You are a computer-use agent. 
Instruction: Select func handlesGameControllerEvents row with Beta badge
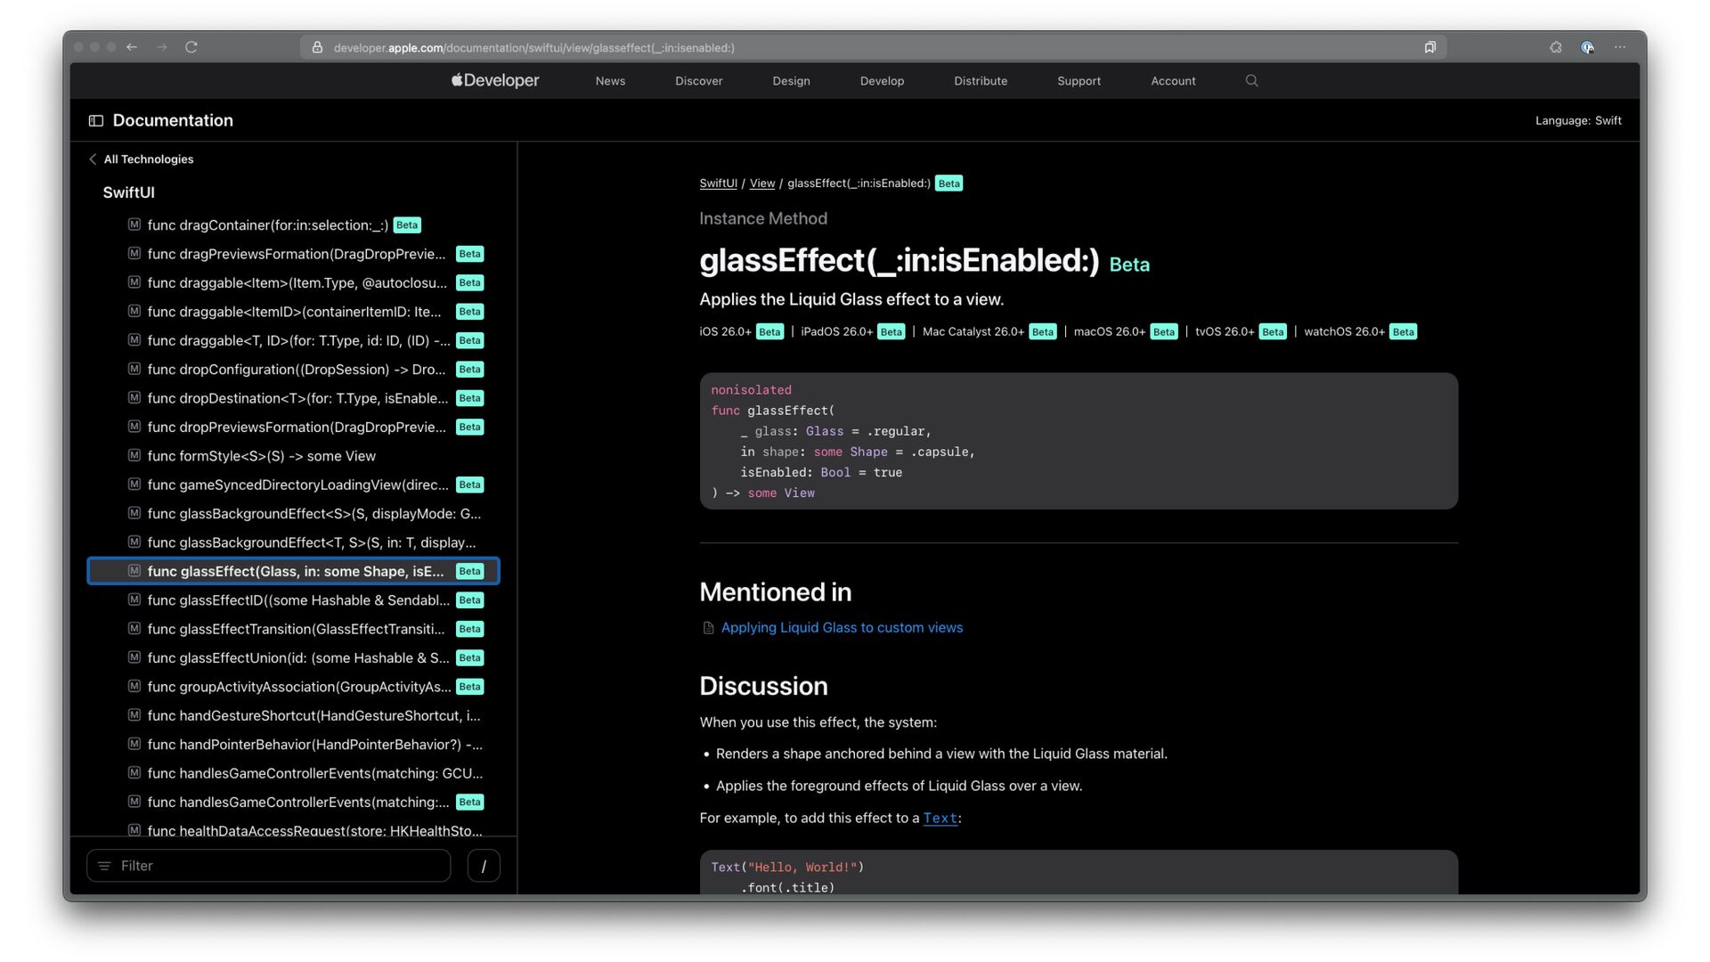pyautogui.click(x=293, y=802)
